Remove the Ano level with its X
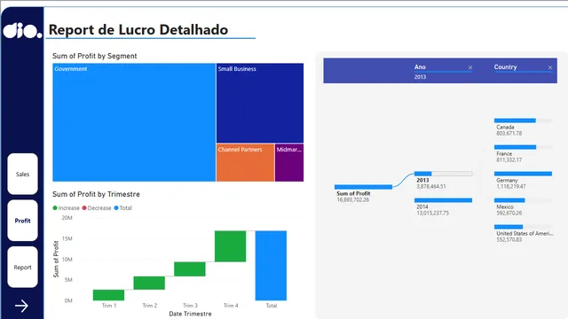568x319 pixels. [470, 67]
